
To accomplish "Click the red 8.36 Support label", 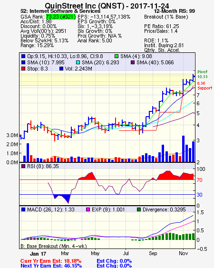I will (x=204, y=86).
